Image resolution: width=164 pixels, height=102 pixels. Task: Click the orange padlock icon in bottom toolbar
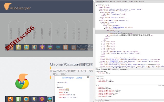[10, 99]
